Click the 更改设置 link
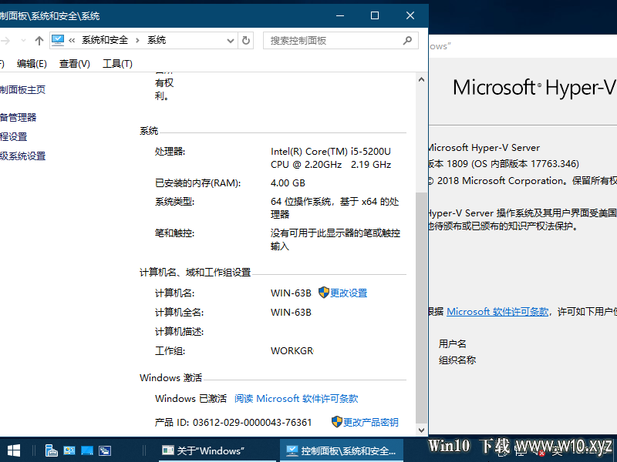Viewport: 617px width, 462px height. (x=349, y=293)
